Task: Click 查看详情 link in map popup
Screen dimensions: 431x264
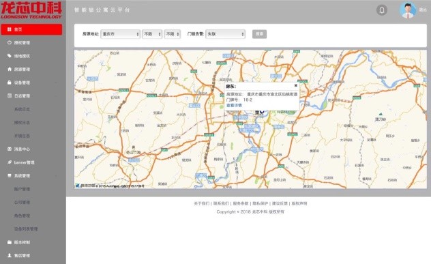Action: pos(234,105)
